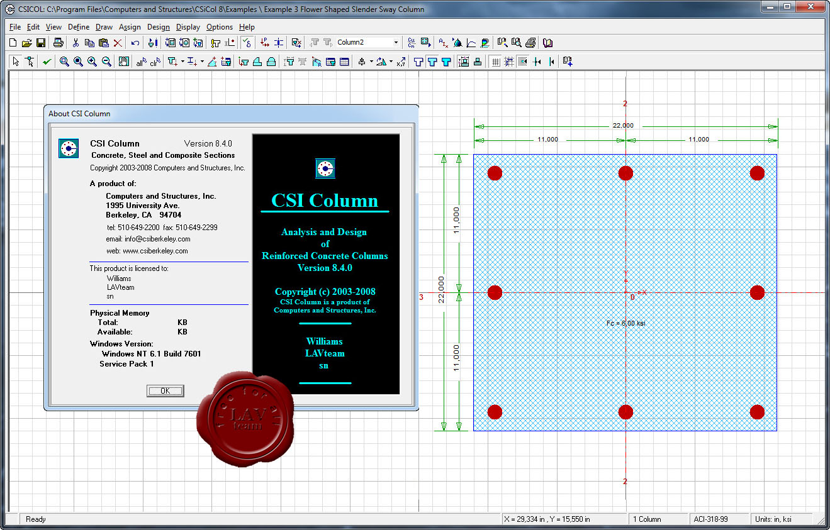Open the View menu
830x530 pixels.
point(53,27)
